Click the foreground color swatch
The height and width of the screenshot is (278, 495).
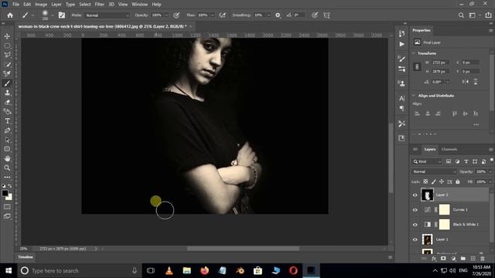[x=5, y=193]
